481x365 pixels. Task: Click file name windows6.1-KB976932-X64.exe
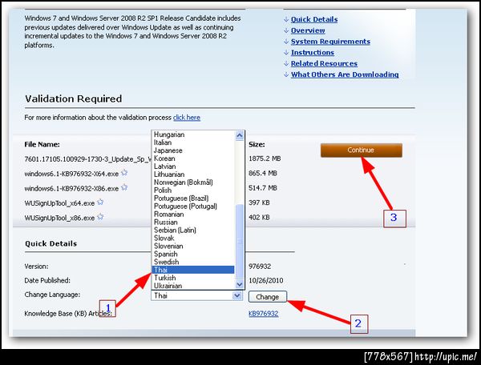click(71, 174)
